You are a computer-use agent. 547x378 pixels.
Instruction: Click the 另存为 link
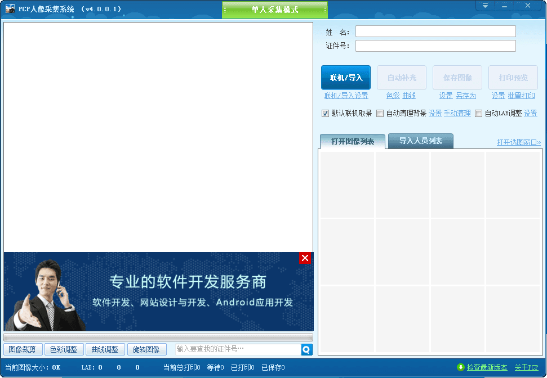[466, 96]
